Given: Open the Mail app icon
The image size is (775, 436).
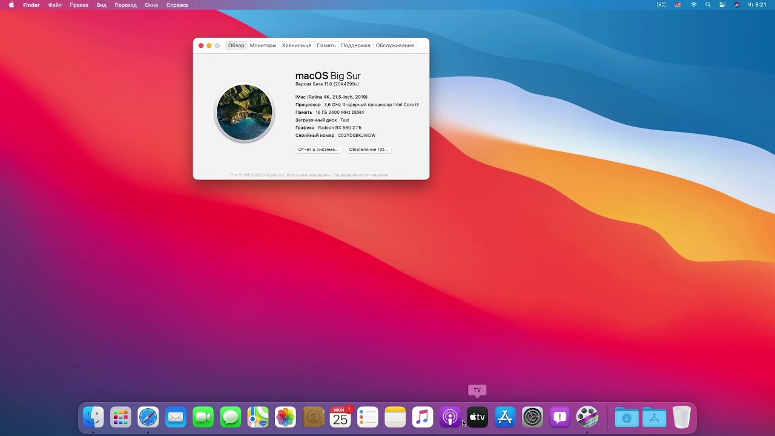Looking at the screenshot, I should coord(176,417).
